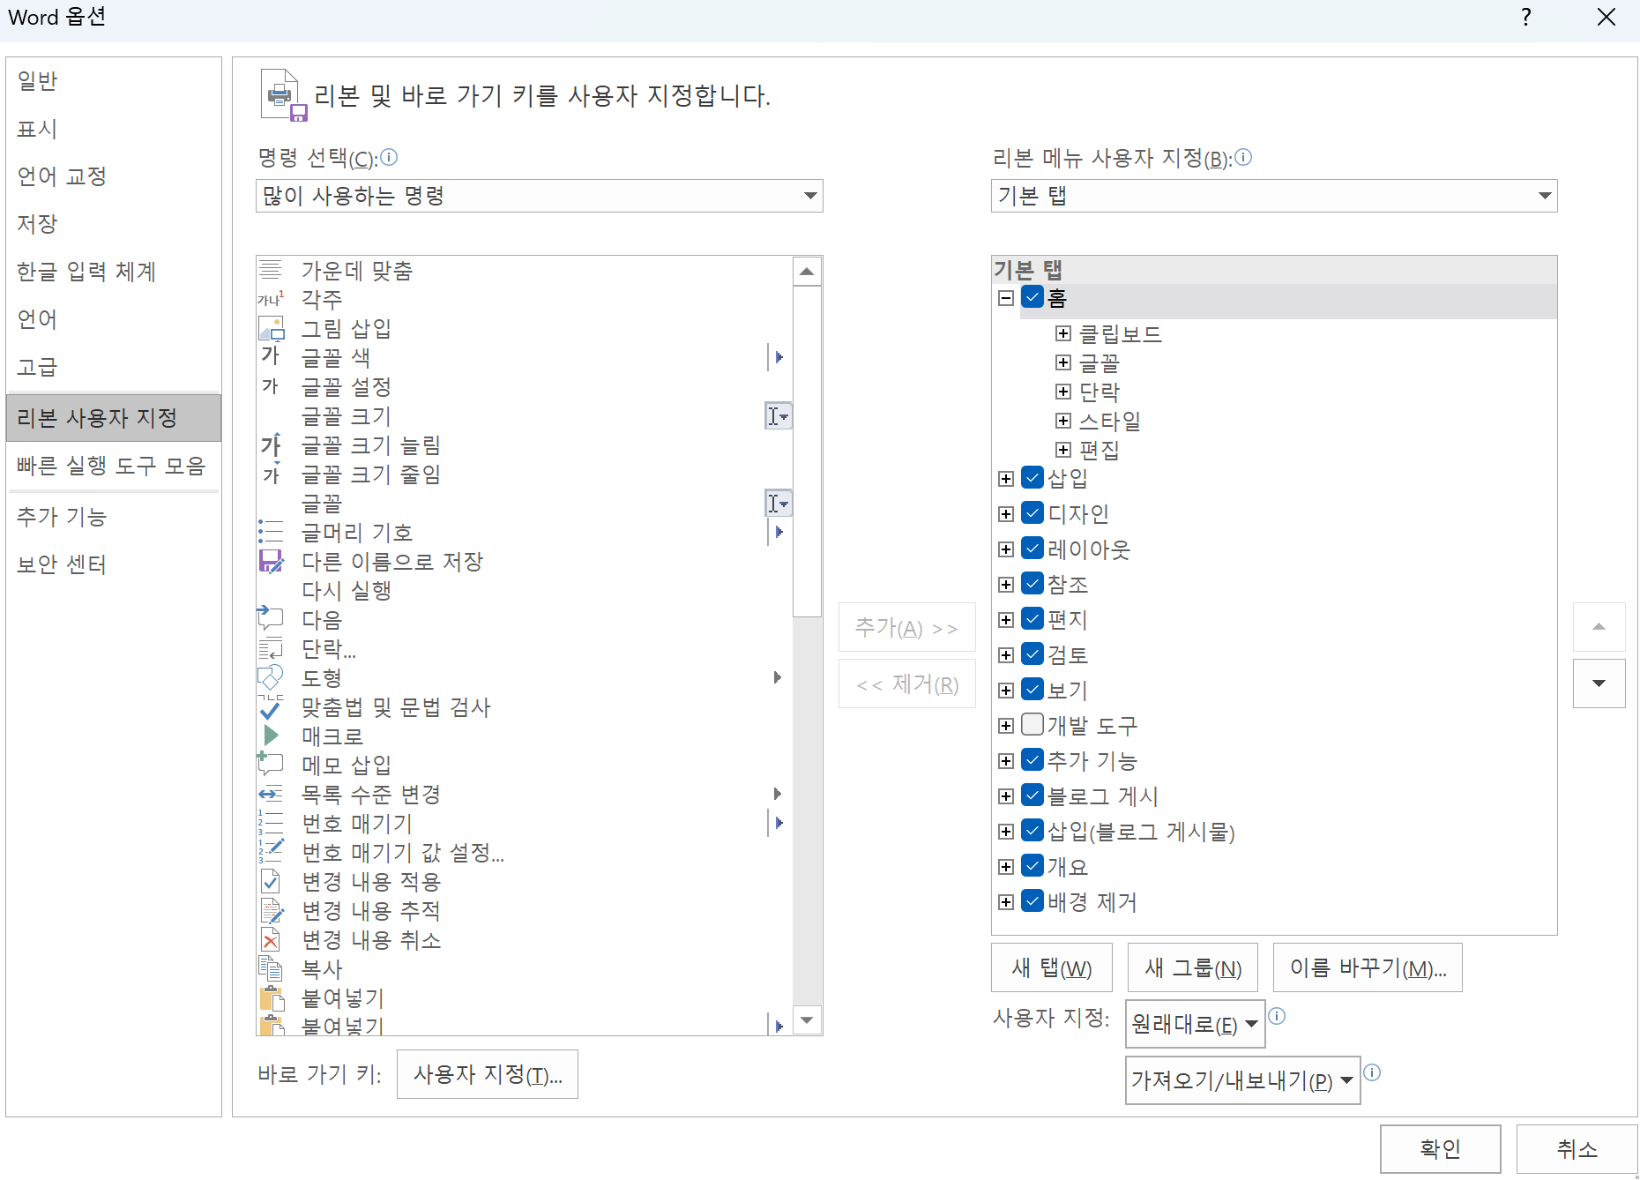The image size is (1640, 1180).
Task: Pick the 변경 내용 적용 icon
Action: pyautogui.click(x=271, y=881)
